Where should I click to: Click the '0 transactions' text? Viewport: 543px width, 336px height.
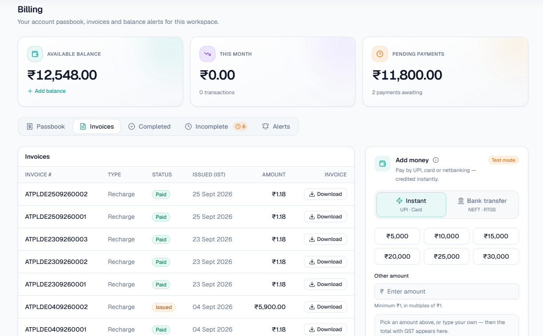pyautogui.click(x=217, y=92)
